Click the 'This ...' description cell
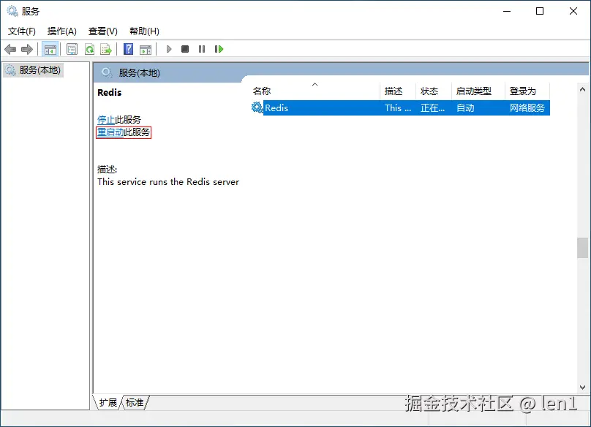This screenshot has width=591, height=427. pyautogui.click(x=398, y=108)
